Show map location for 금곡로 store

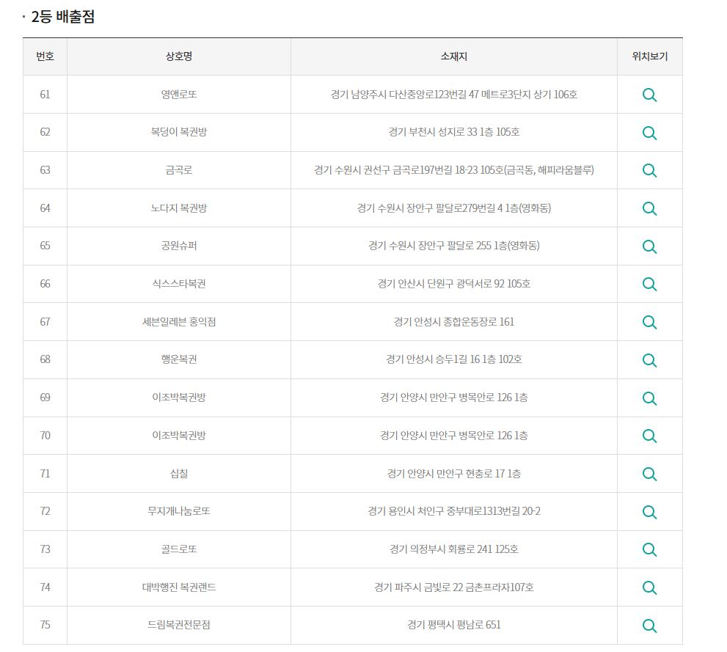pyautogui.click(x=649, y=171)
